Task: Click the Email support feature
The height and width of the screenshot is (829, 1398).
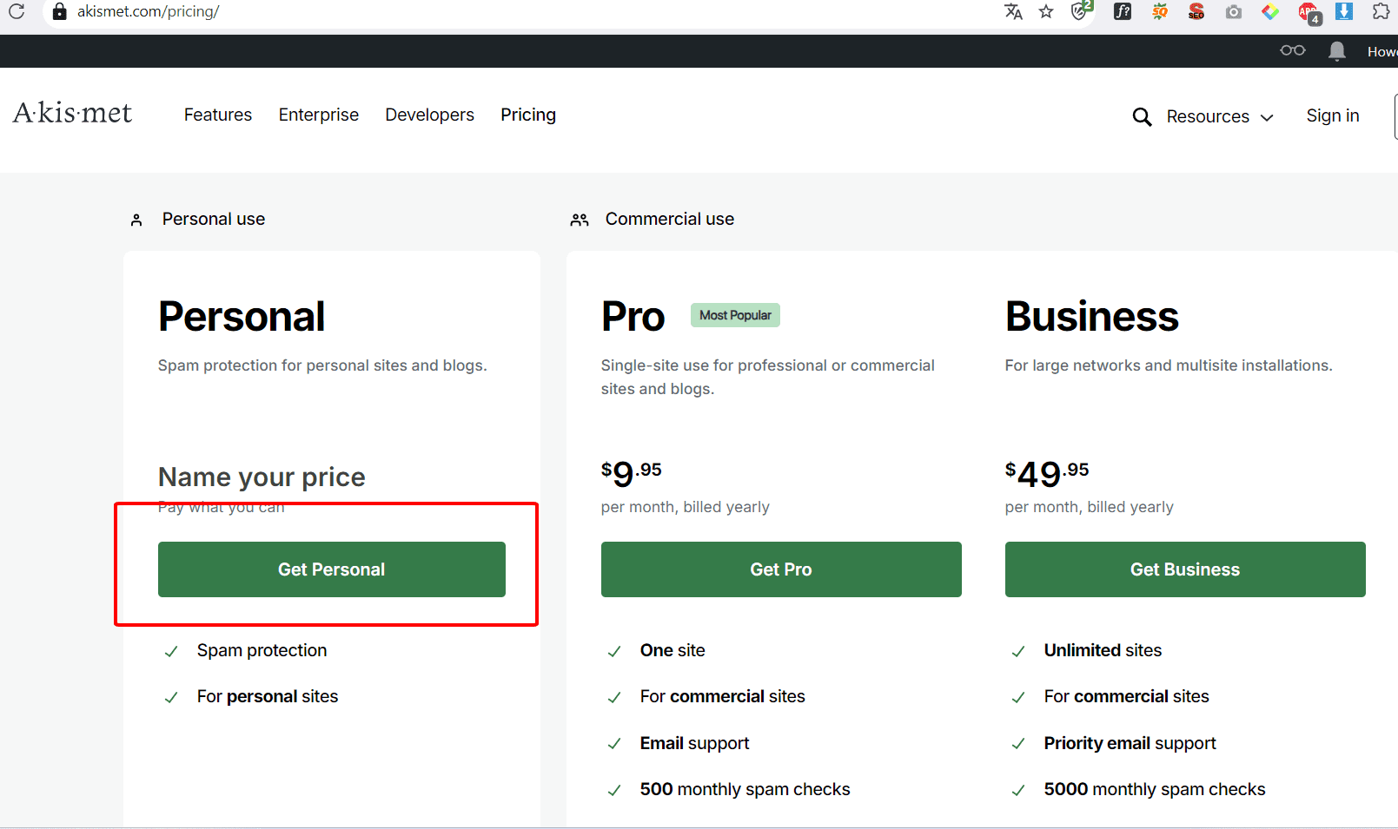Action: pos(694,743)
